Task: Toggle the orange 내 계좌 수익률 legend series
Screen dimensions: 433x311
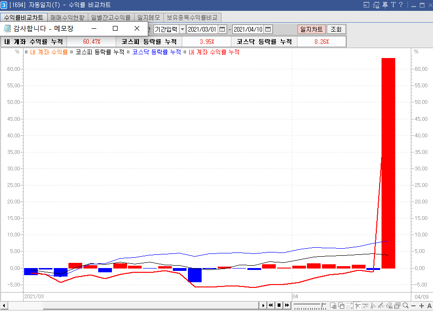Action: click(49, 52)
